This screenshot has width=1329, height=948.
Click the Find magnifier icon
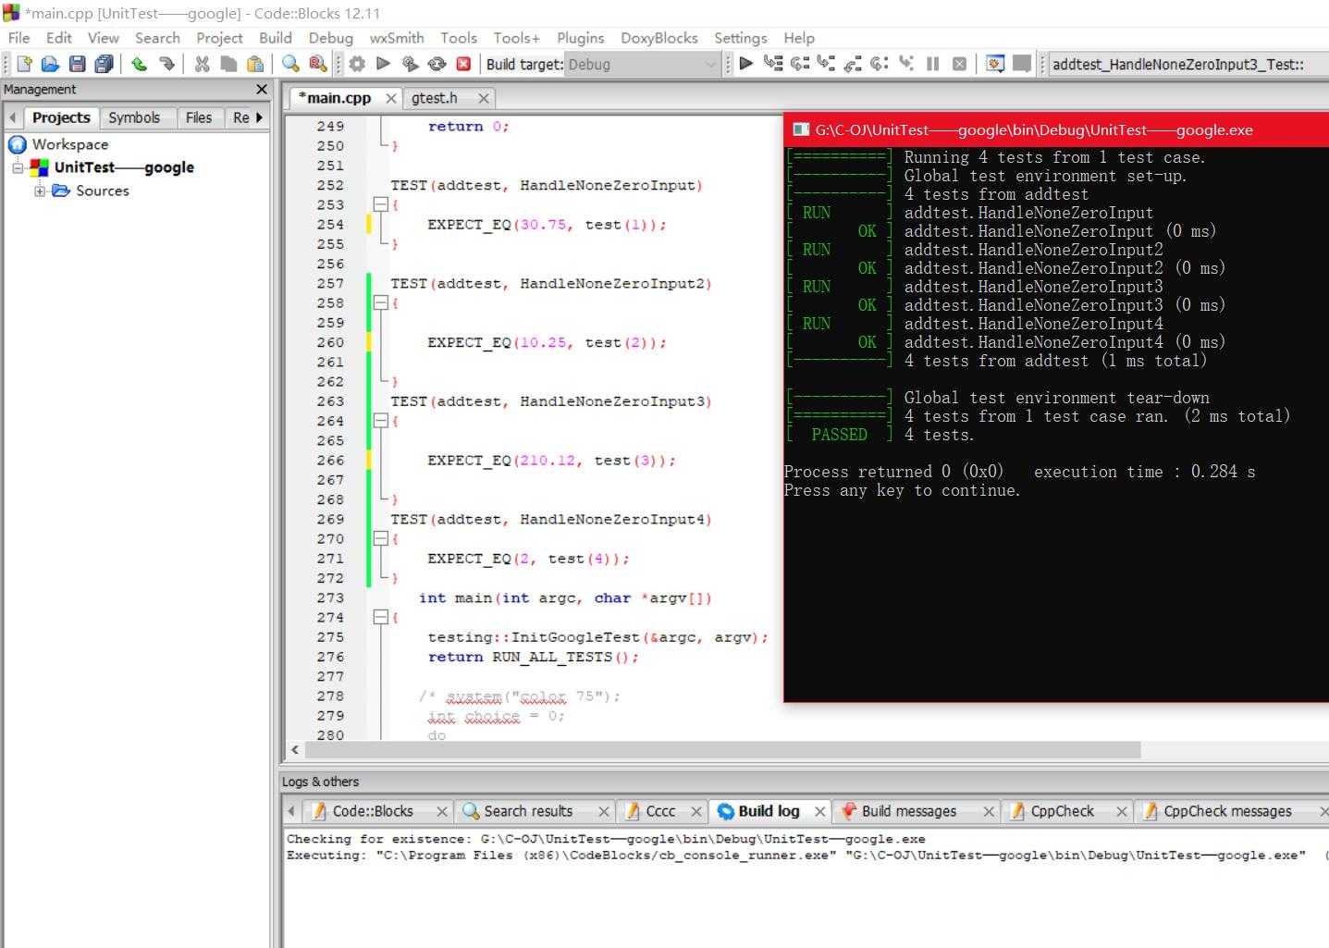point(290,64)
